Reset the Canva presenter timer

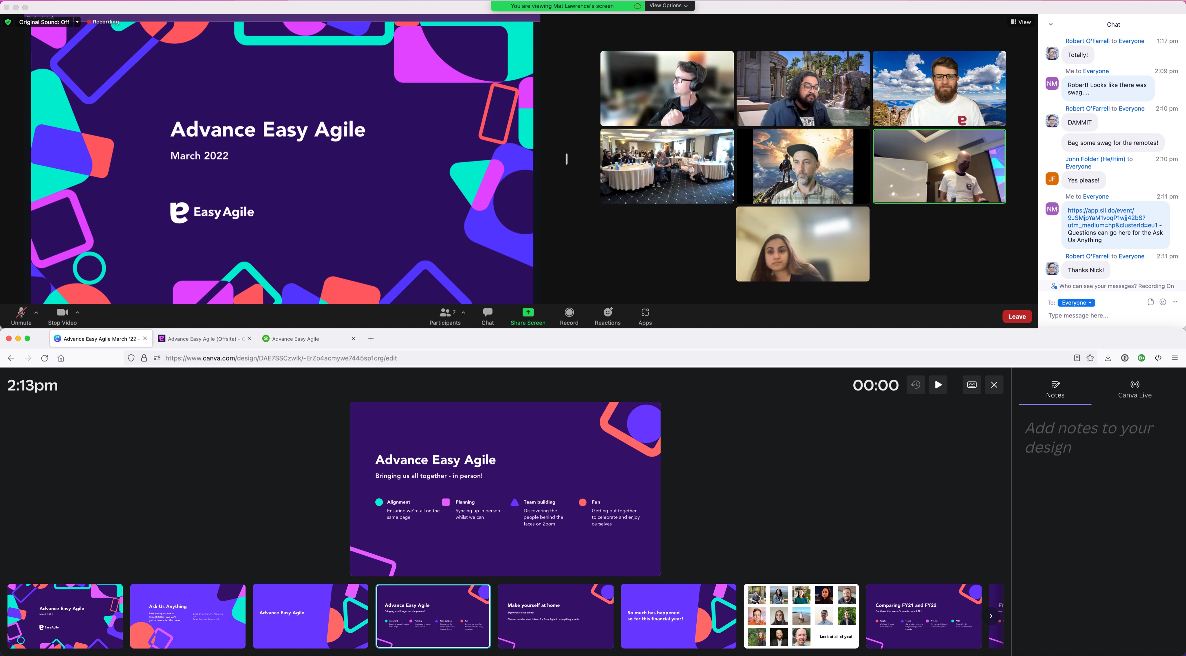[x=915, y=385]
